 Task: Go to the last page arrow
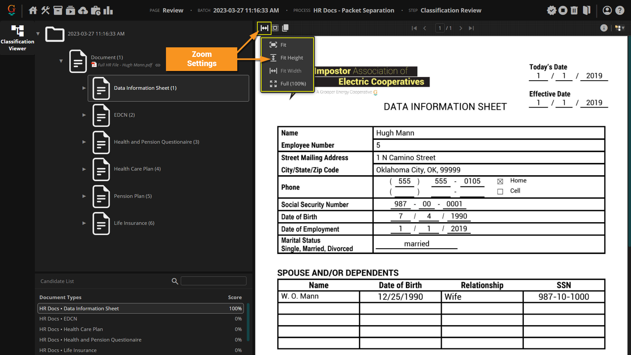tap(471, 28)
